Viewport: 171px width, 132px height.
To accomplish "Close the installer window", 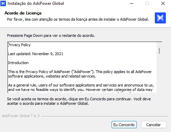I will click(163, 3).
